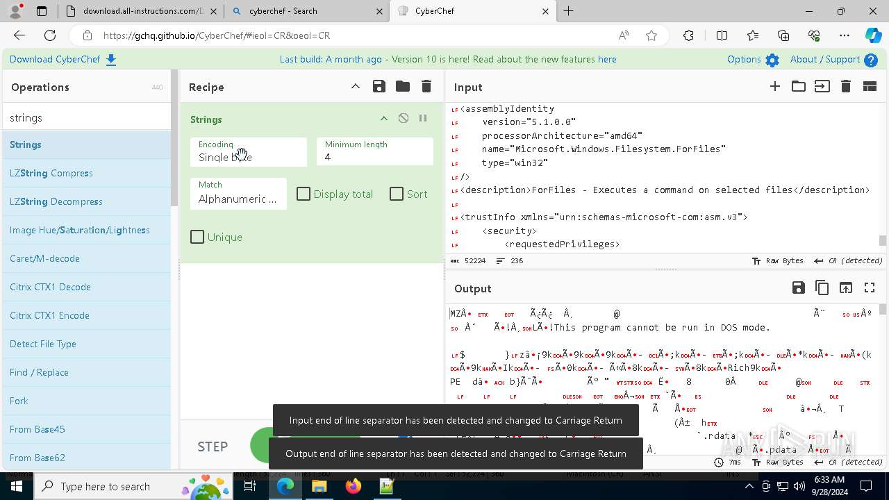
Task: Open output end-of-line CR selector
Action: coord(848,462)
